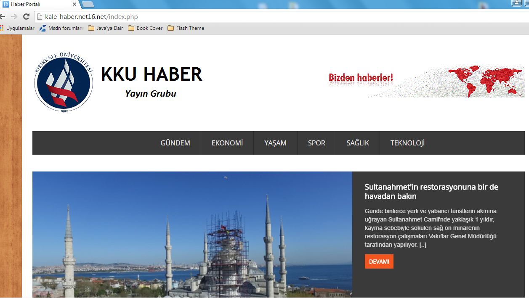Reload the page with the refresh icon

[x=27, y=16]
